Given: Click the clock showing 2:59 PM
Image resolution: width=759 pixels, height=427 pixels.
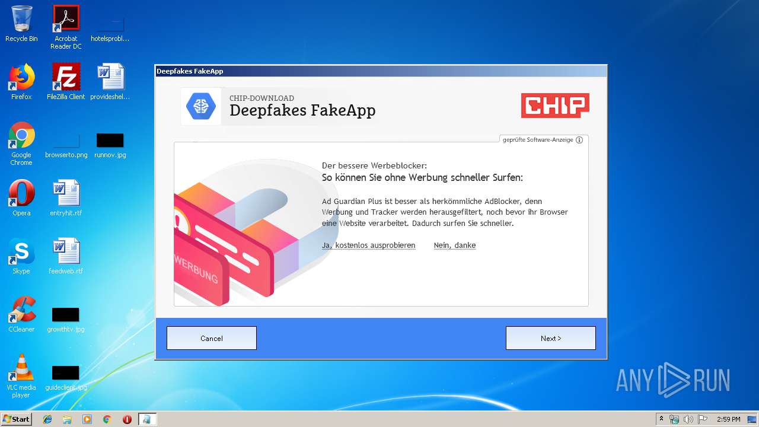Looking at the screenshot, I should 729,419.
